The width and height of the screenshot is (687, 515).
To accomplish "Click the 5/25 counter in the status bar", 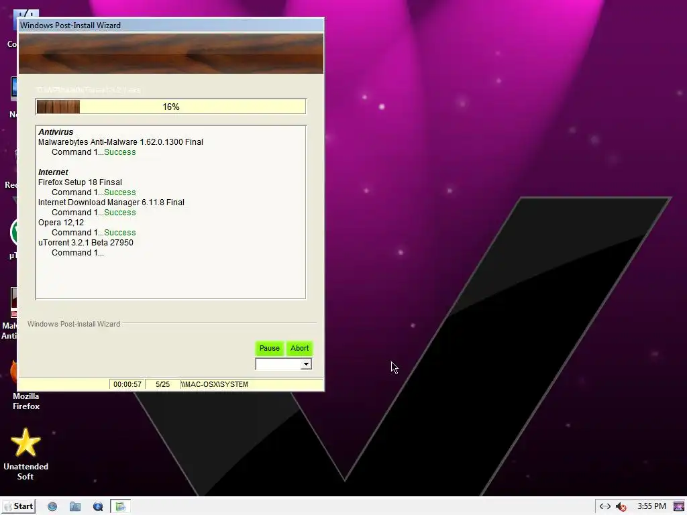I will [x=162, y=384].
